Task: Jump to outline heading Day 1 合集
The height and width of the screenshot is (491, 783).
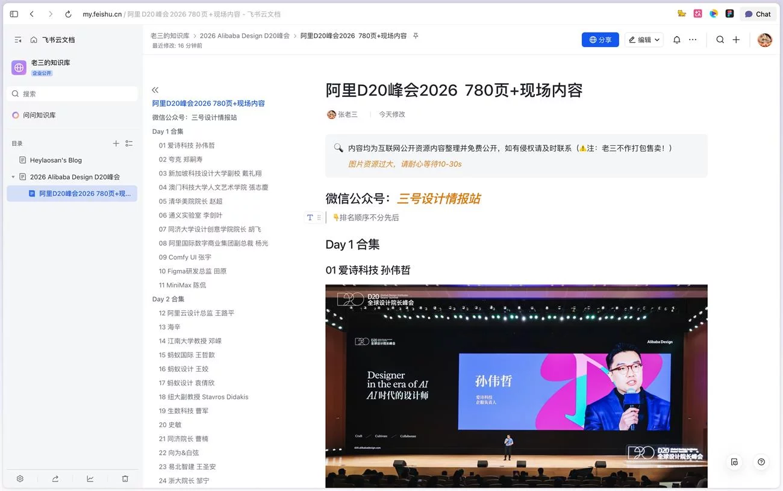Action: (168, 131)
